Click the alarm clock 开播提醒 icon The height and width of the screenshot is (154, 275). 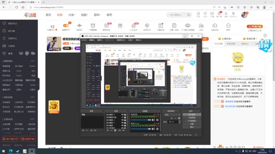[93, 26]
